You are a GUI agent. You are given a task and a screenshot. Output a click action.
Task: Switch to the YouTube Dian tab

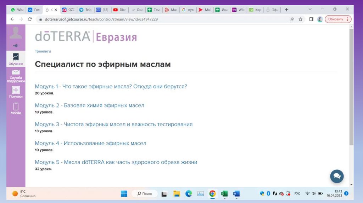coord(120,10)
